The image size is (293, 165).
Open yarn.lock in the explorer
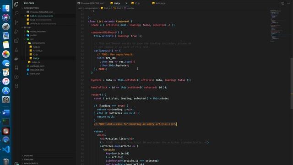tap(35, 74)
